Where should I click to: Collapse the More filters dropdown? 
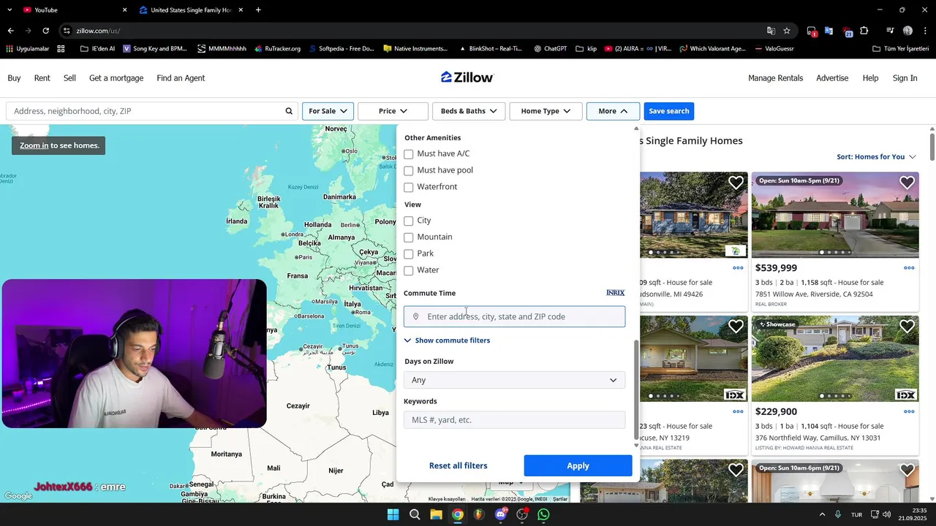(x=613, y=111)
